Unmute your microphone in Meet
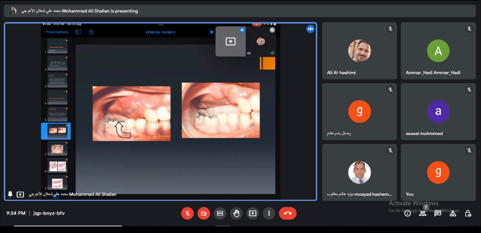Viewport: 481px width, 233px height. [x=187, y=213]
